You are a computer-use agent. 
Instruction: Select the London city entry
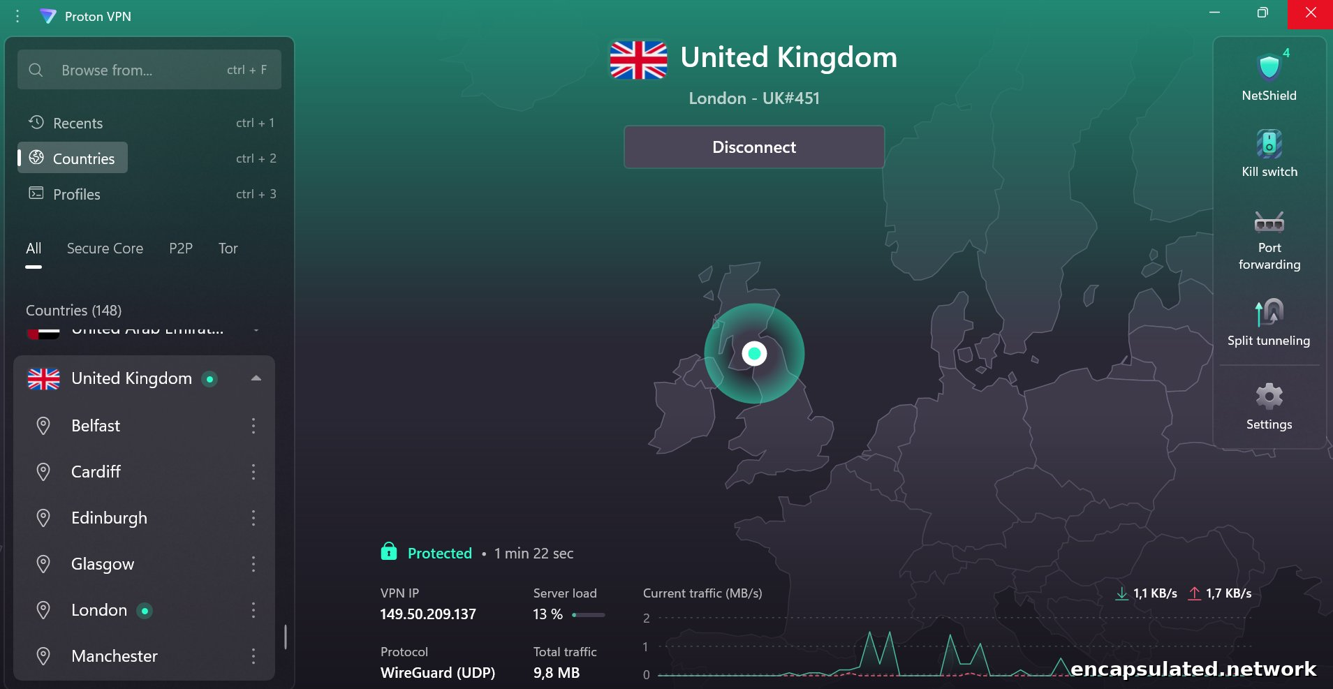pyautogui.click(x=99, y=610)
